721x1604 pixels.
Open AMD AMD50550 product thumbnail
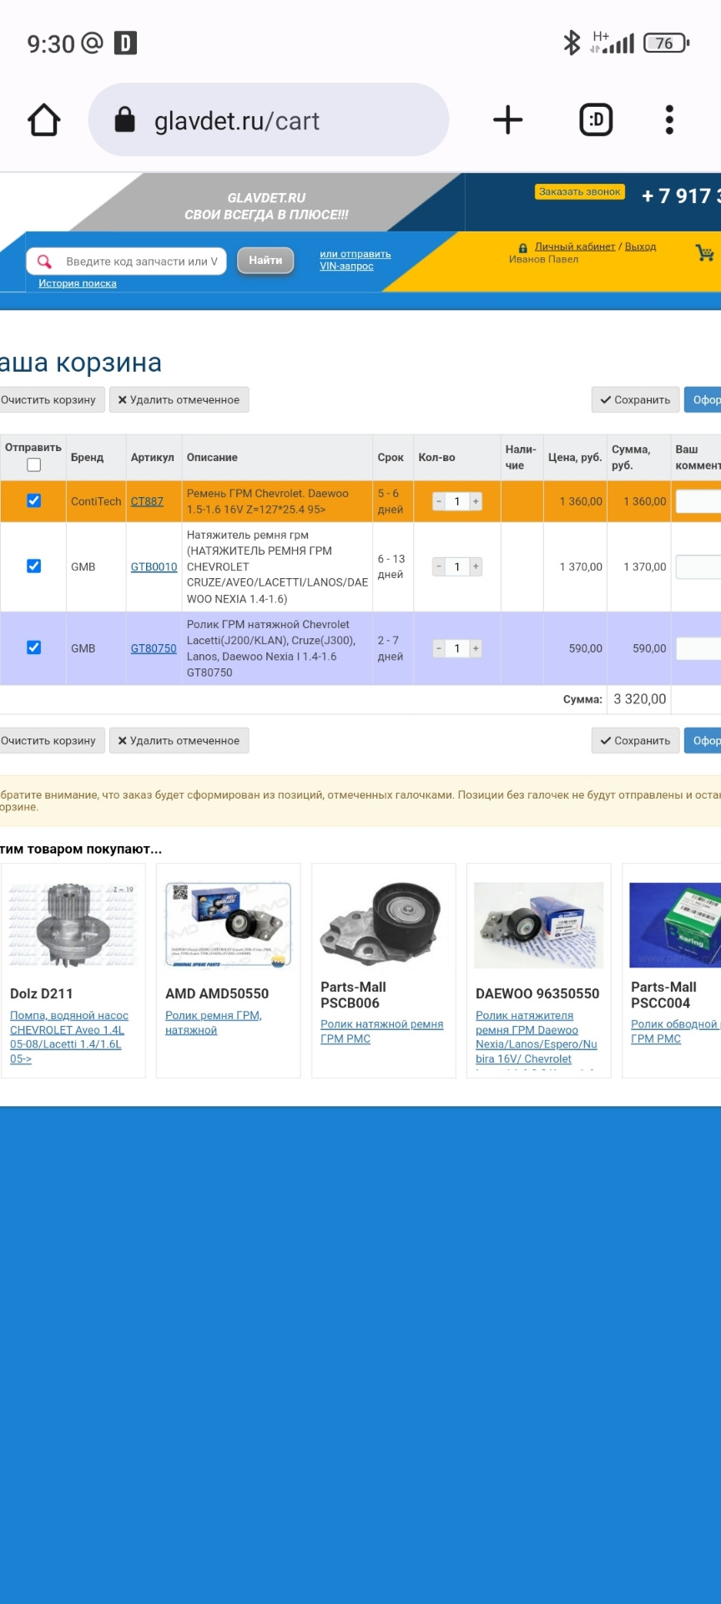tap(228, 925)
